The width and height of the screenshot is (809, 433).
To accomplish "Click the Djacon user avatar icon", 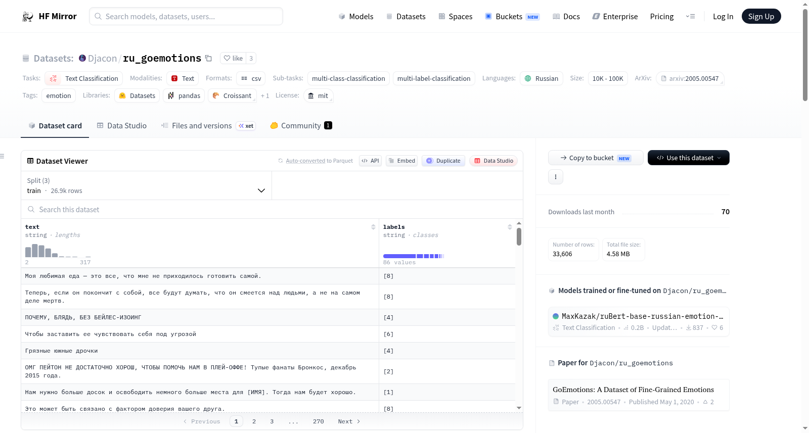I will coord(82,58).
